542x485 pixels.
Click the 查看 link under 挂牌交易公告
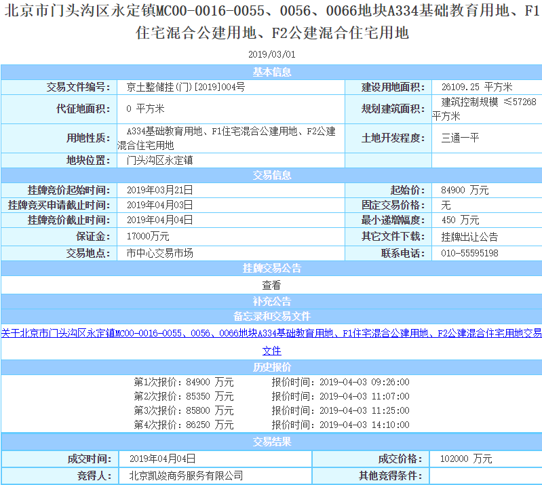tap(271, 286)
